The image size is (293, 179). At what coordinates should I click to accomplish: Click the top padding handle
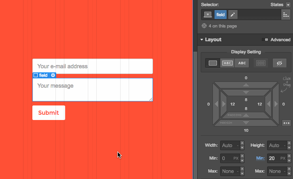click(x=246, y=93)
